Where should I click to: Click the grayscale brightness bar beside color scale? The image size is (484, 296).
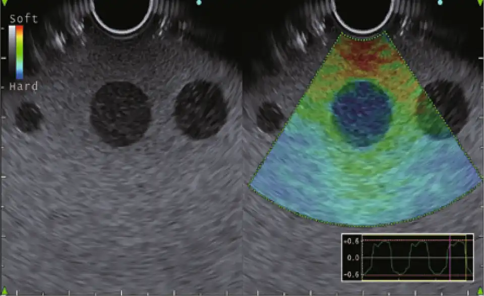pos(12,52)
